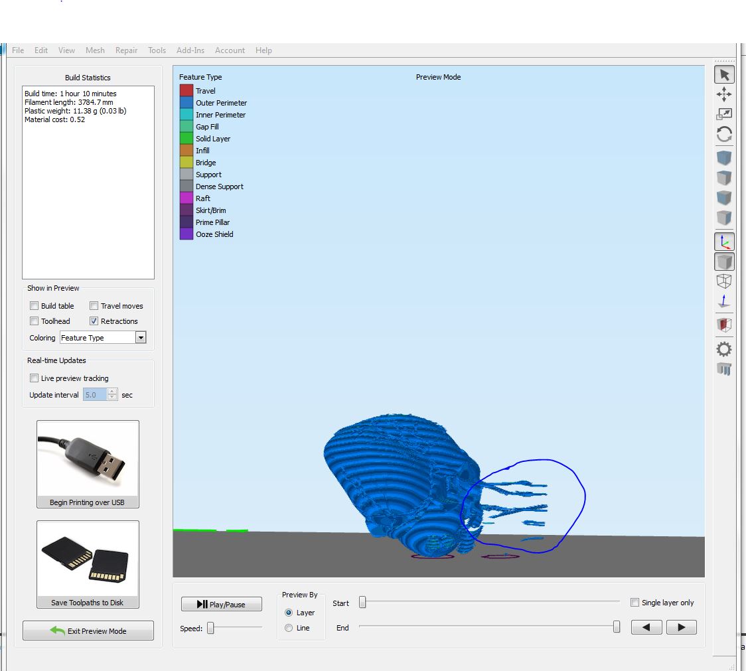Switch to wireframe cube display
Viewport: 746px width, 671px height.
[x=724, y=281]
